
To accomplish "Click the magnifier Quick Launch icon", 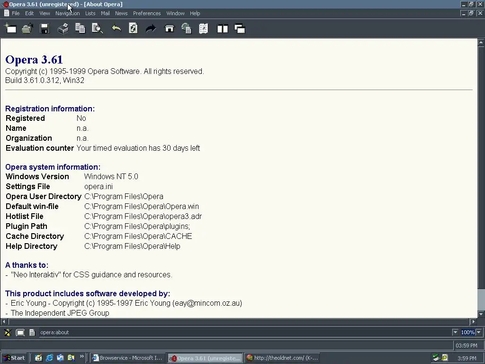I will point(71,358).
